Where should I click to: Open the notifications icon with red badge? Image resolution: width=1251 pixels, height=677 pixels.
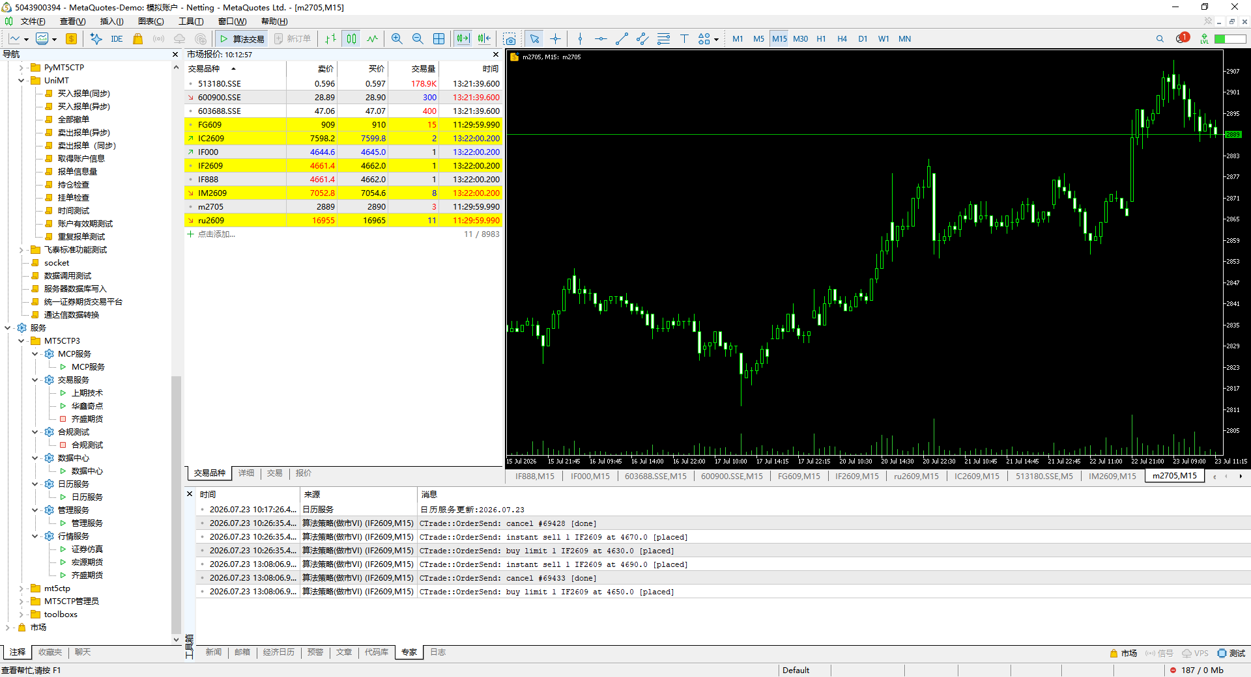[1183, 38]
